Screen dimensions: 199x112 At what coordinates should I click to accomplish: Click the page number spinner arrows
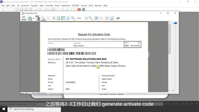coord(54,18)
